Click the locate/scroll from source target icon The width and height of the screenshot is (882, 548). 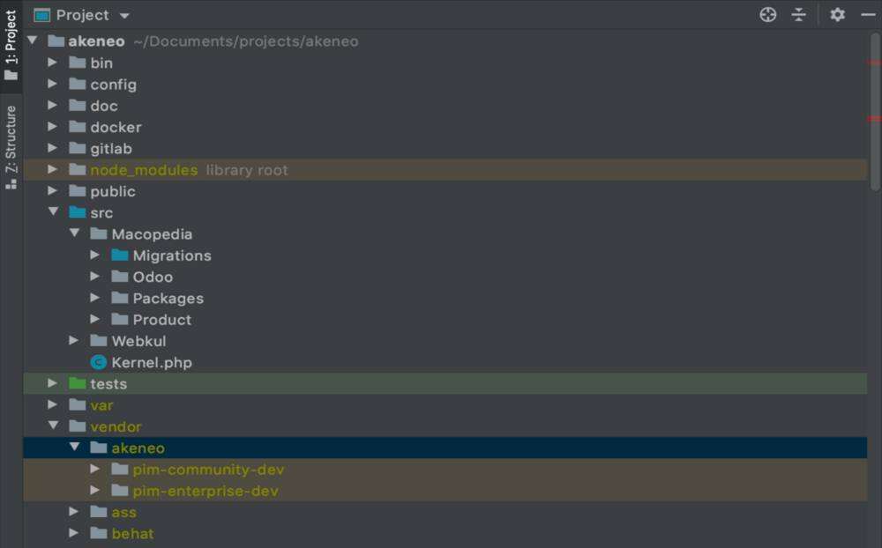point(768,15)
